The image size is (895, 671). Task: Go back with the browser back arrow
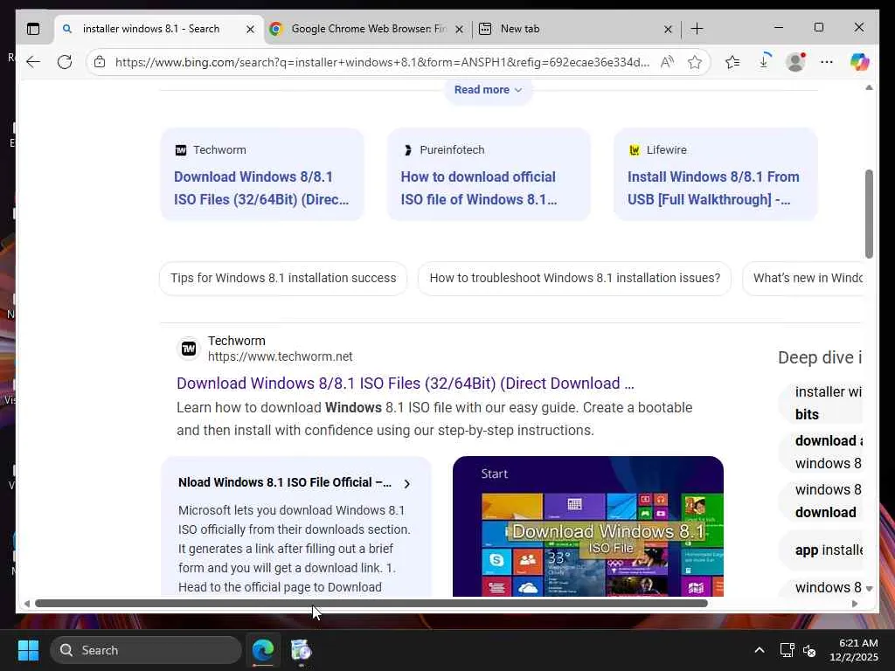coord(33,62)
